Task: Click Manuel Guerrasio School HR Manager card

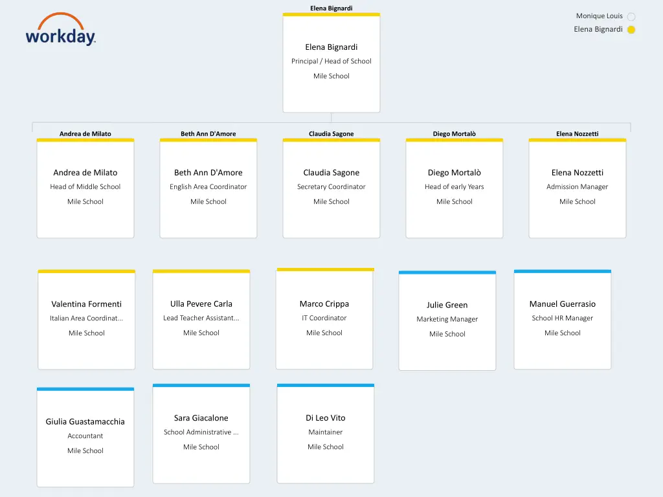Action: (x=562, y=320)
